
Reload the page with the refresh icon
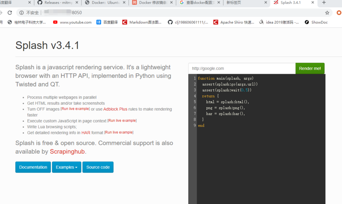tap(10, 13)
